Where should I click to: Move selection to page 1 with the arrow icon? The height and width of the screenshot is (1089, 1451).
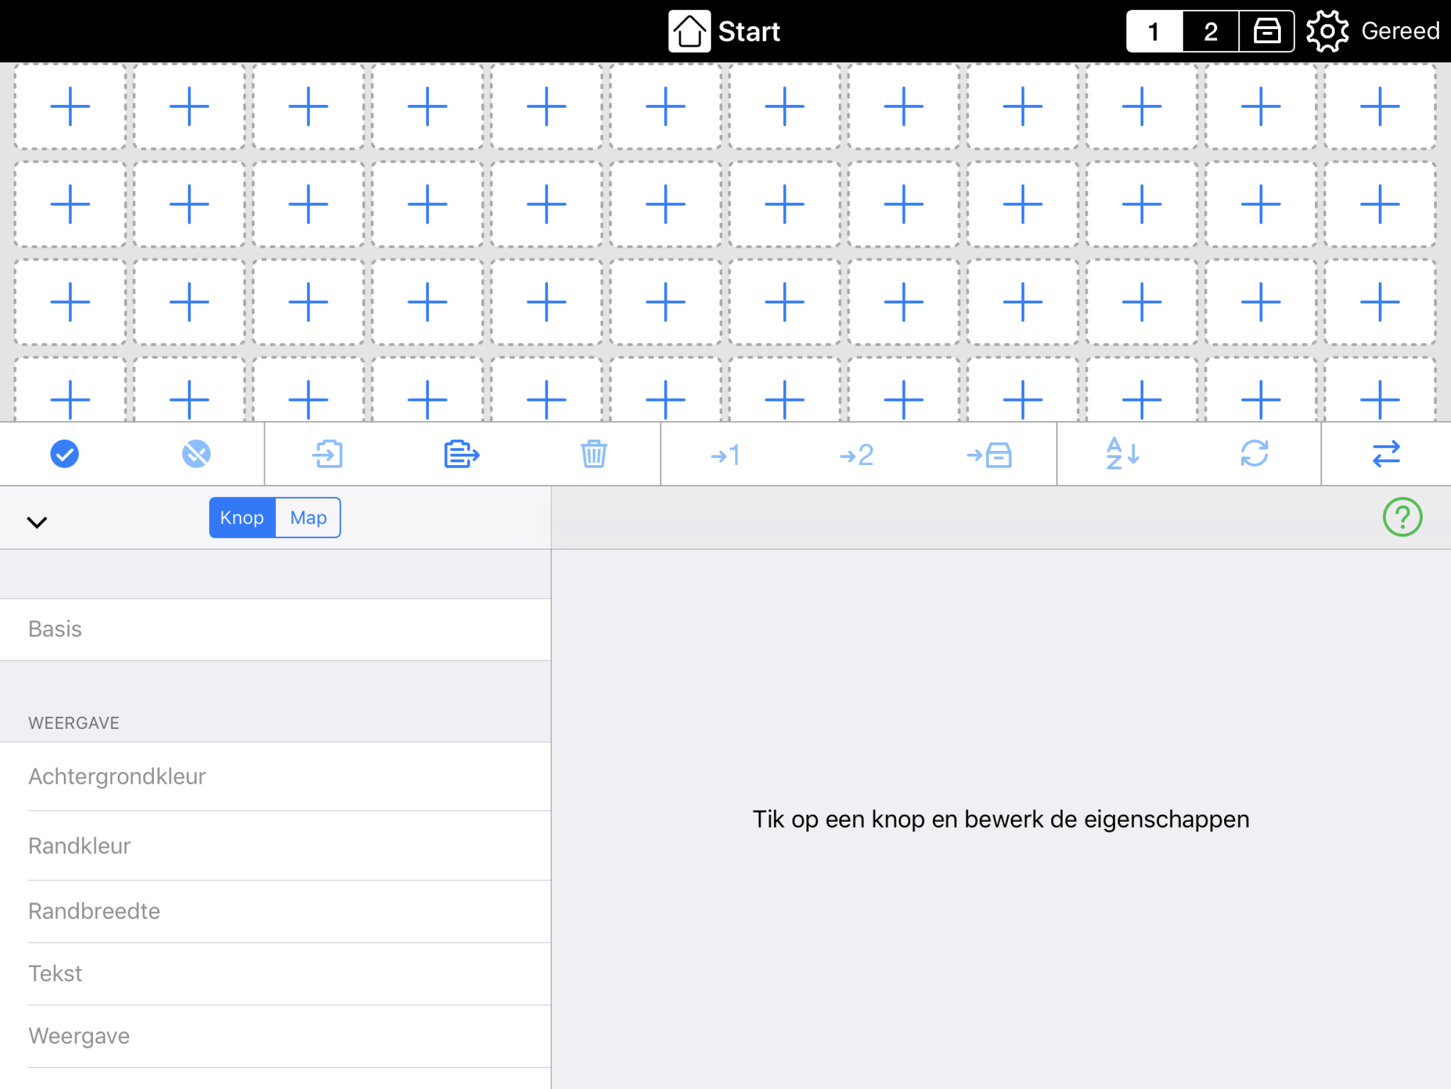[726, 454]
